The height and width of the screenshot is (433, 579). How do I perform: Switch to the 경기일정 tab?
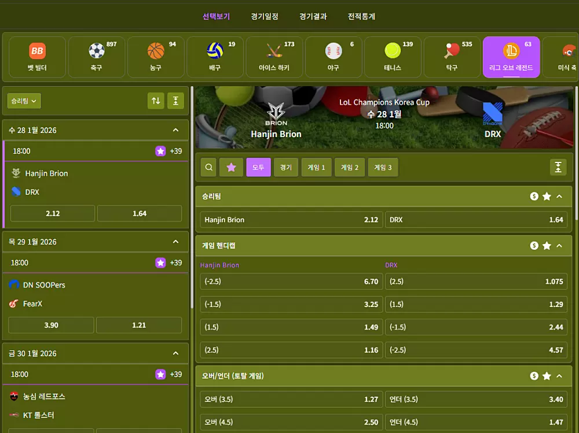point(265,16)
